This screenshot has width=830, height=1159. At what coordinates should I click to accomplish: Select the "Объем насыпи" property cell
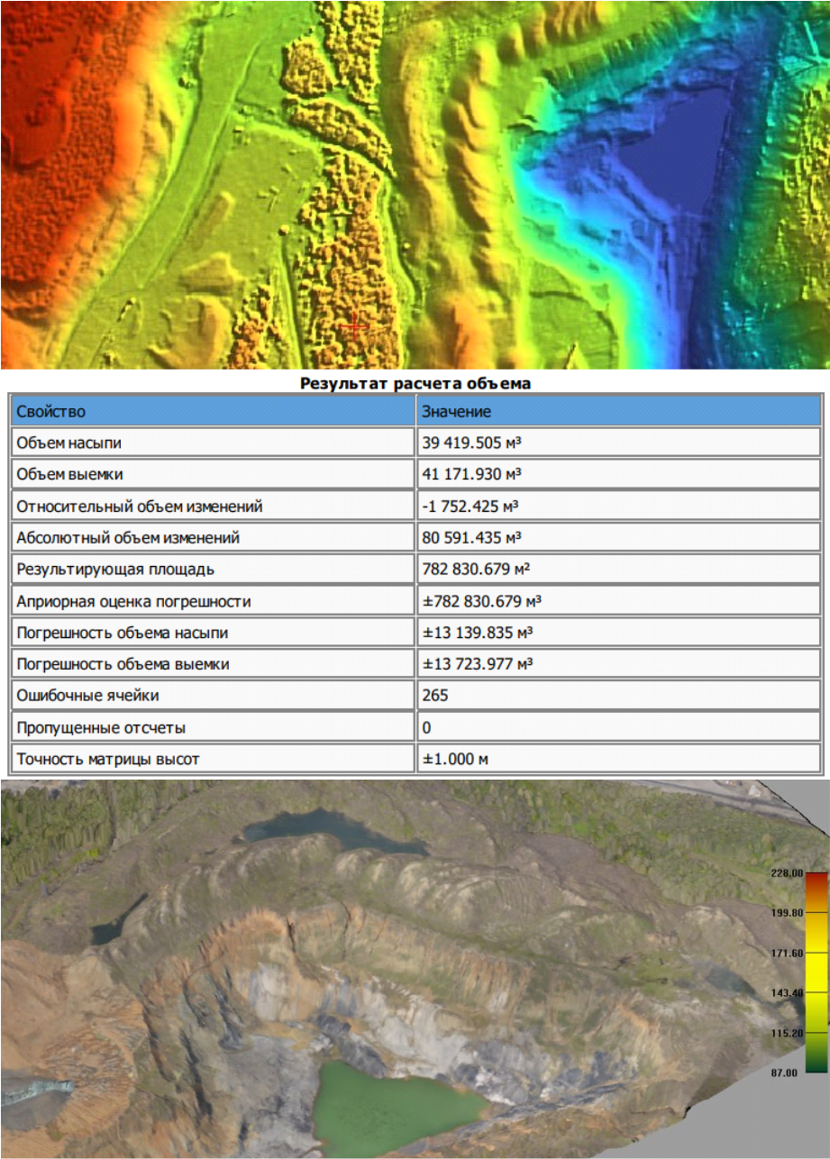(214, 443)
